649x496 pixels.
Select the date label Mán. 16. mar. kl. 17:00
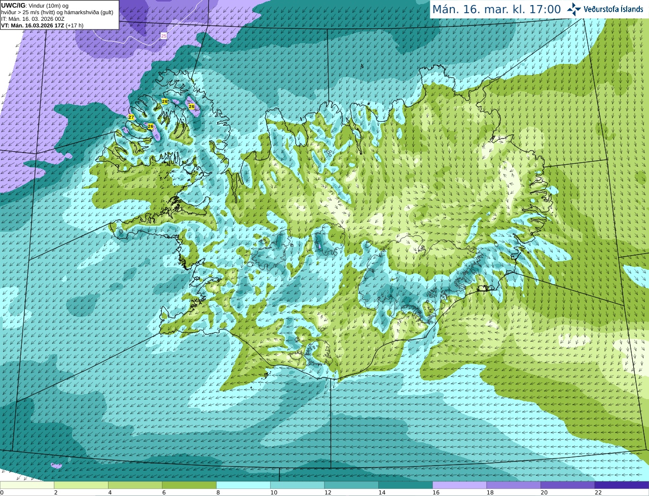[x=496, y=9]
